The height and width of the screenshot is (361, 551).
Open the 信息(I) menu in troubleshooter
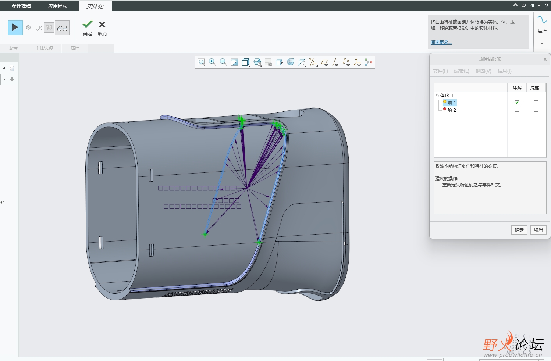click(x=505, y=71)
